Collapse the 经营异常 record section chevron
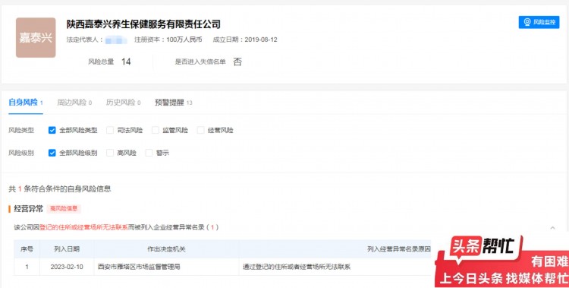Viewport: 569px width, 288px height. 552,228
